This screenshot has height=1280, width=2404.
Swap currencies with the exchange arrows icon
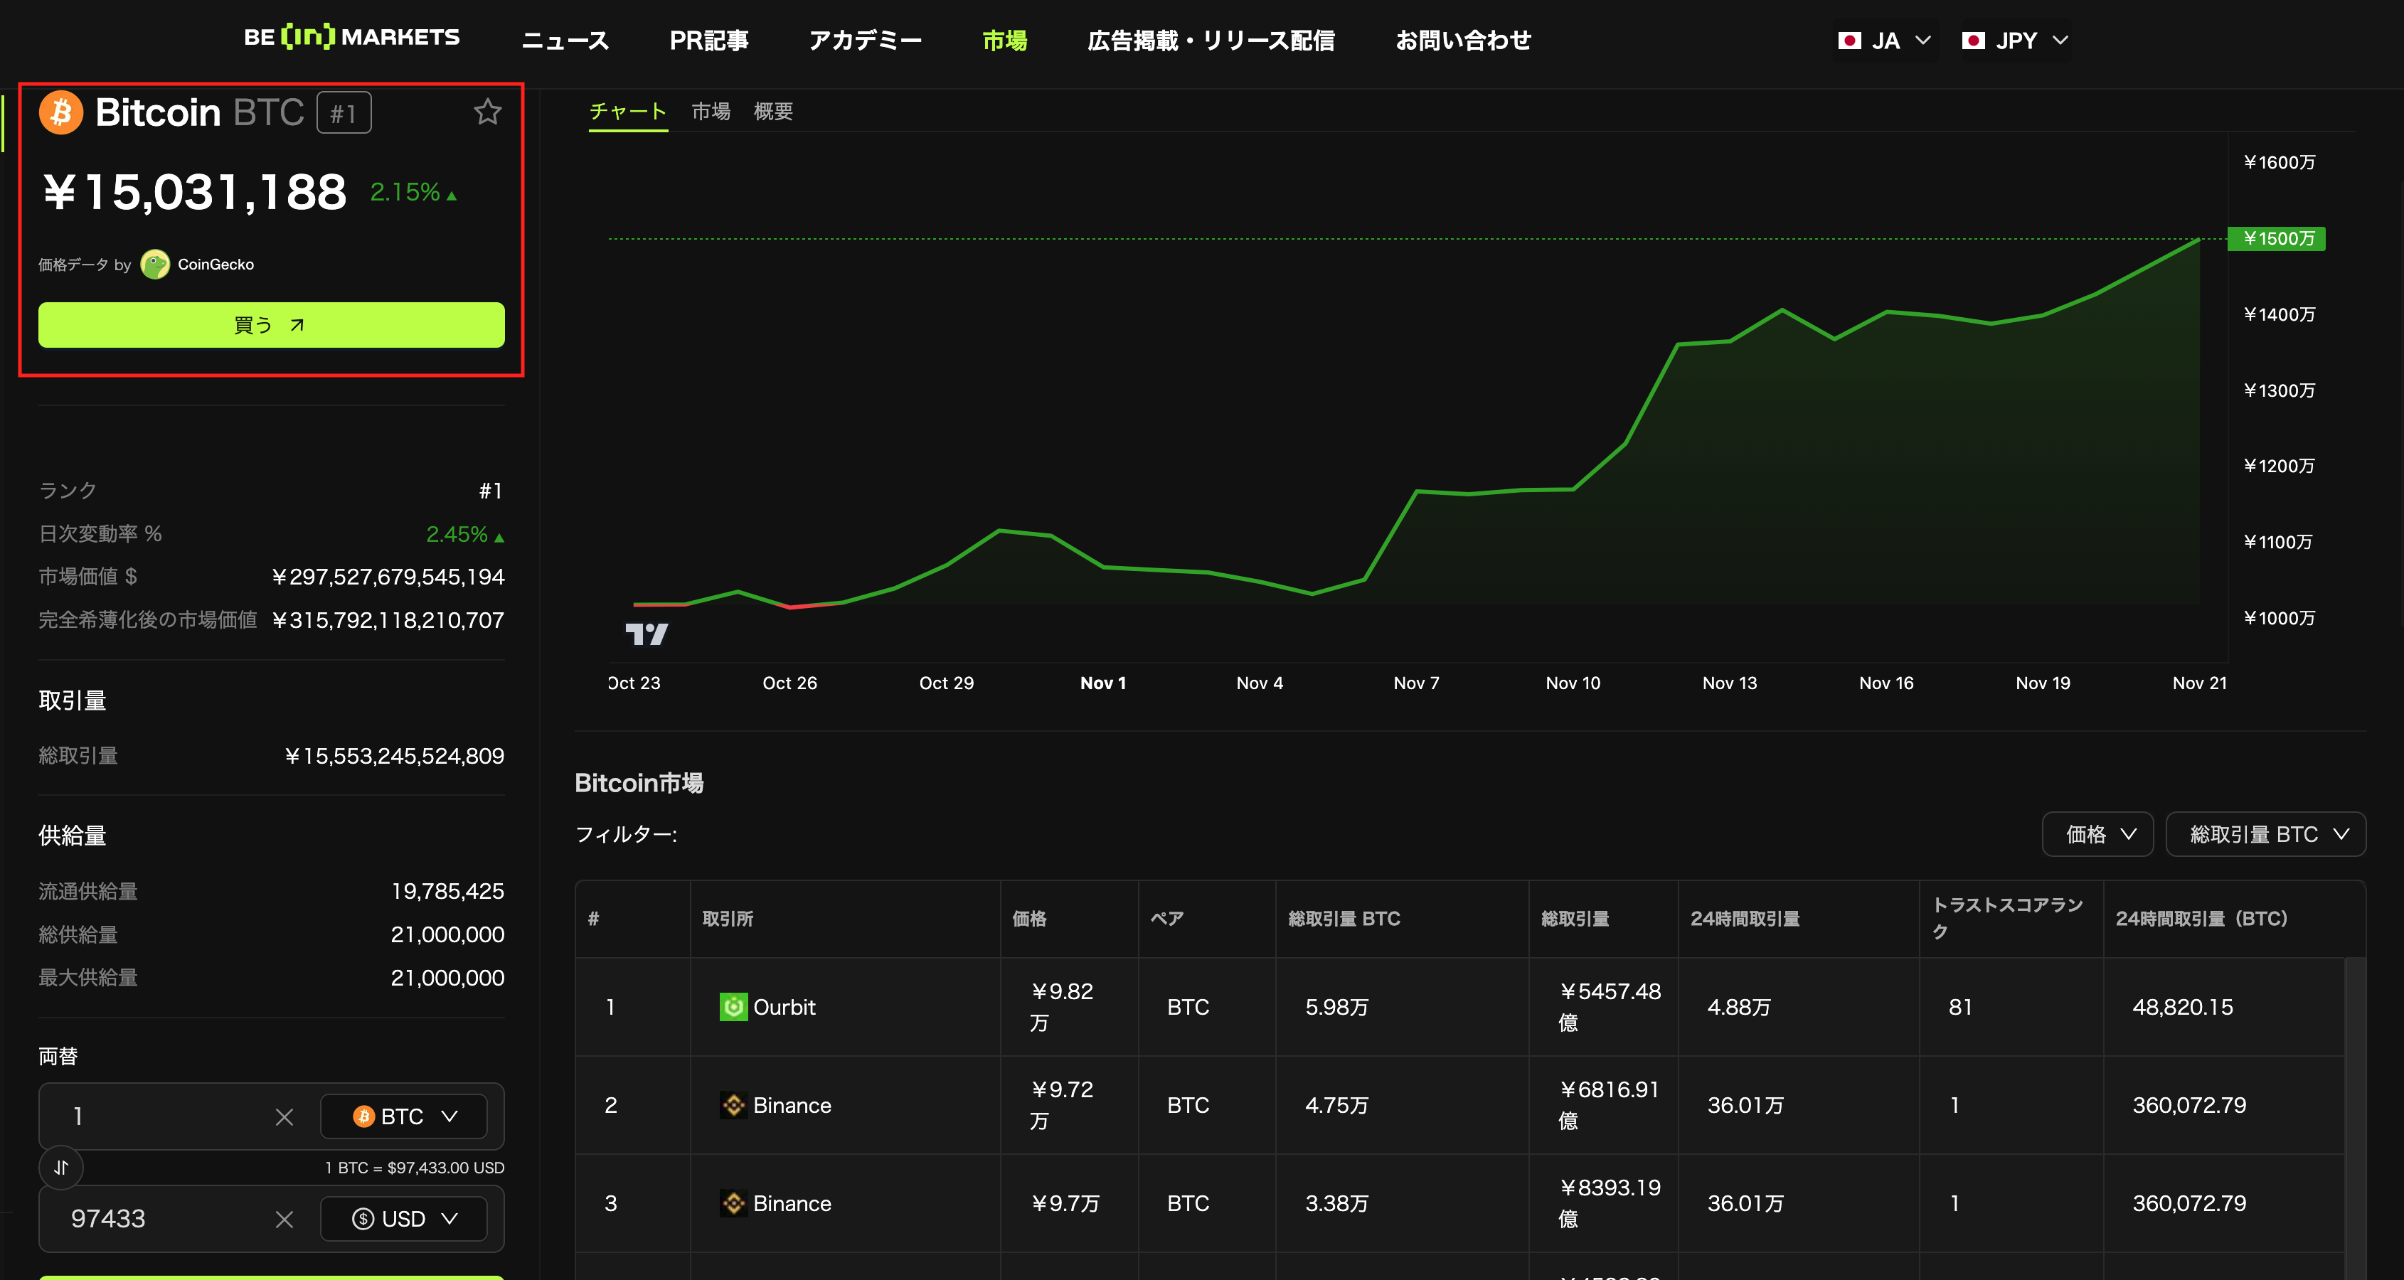click(62, 1167)
